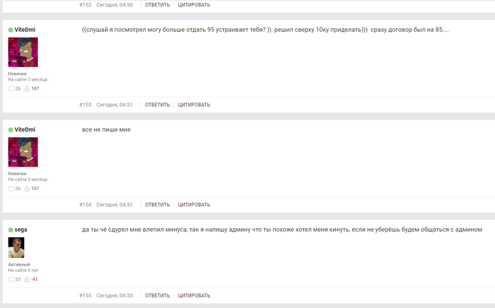Image resolution: width=495 pixels, height=308 pixels.
Task: Quote post #154 with ЦИТИРОВАТЬ
Action: (x=194, y=205)
